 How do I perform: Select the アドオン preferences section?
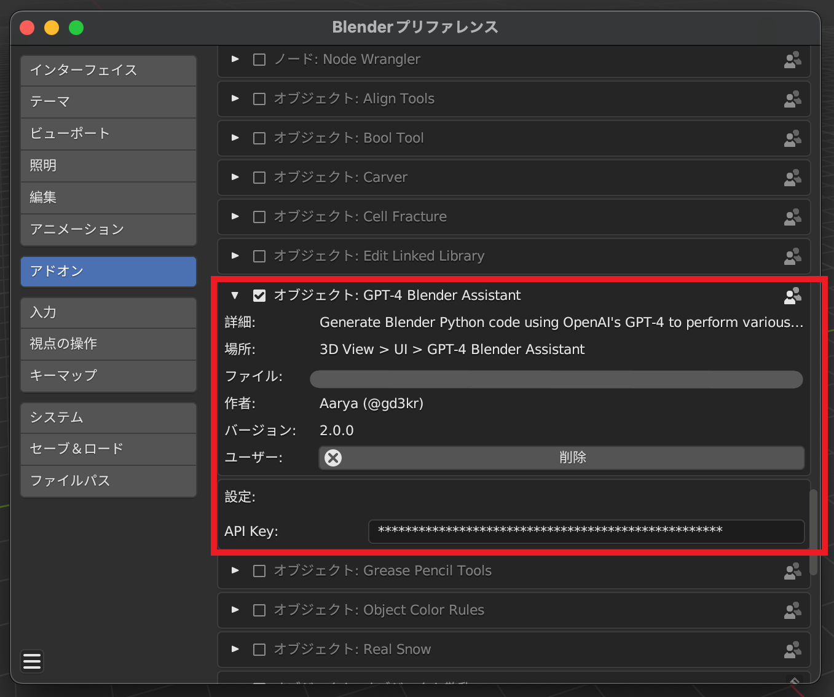pyautogui.click(x=108, y=272)
